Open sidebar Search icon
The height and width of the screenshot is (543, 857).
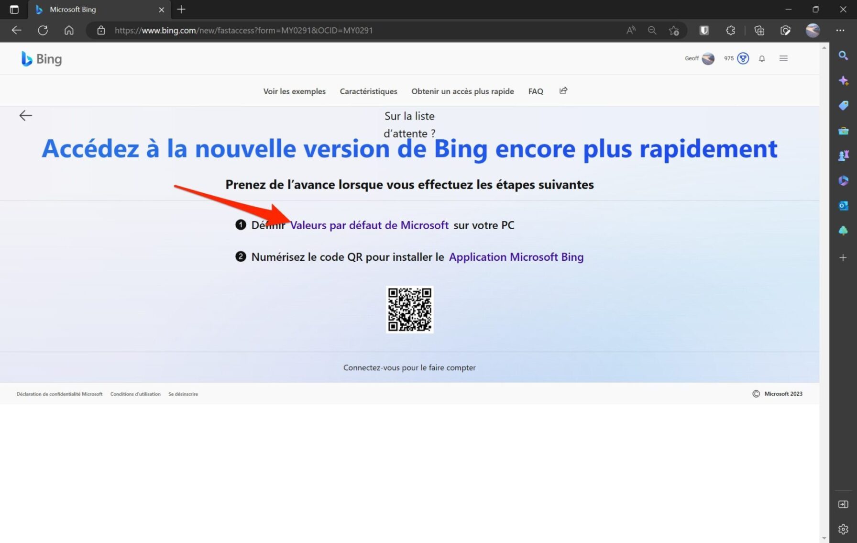pos(843,55)
